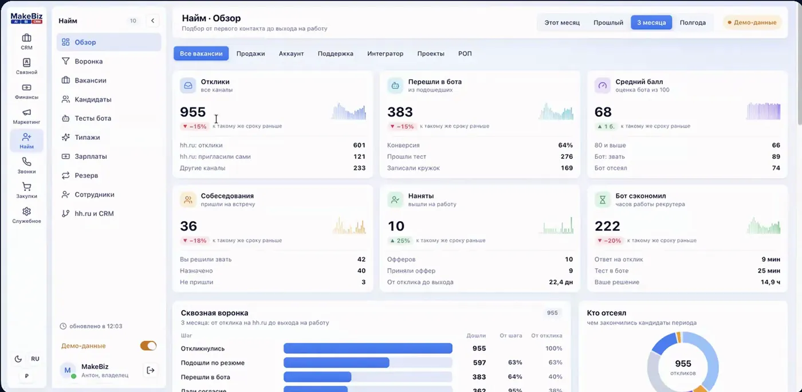This screenshot has width=802, height=392.
Task: Select the Полгода period
Action: (x=693, y=22)
